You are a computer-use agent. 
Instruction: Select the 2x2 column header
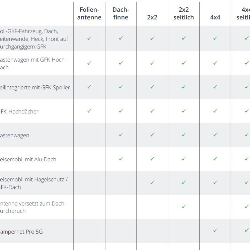pyautogui.click(x=152, y=17)
